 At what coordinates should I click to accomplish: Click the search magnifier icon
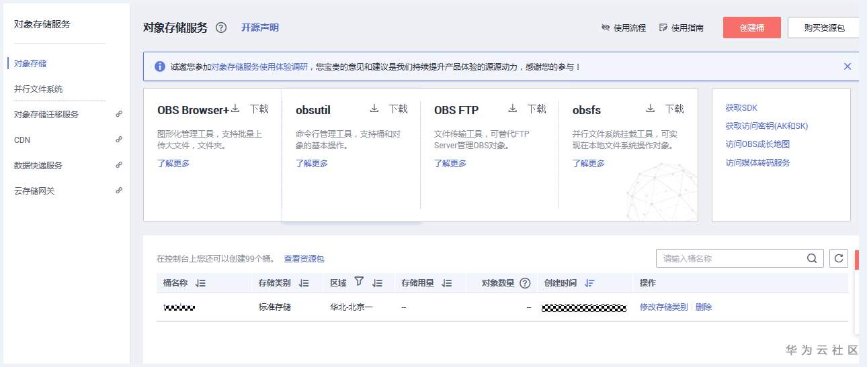point(812,258)
